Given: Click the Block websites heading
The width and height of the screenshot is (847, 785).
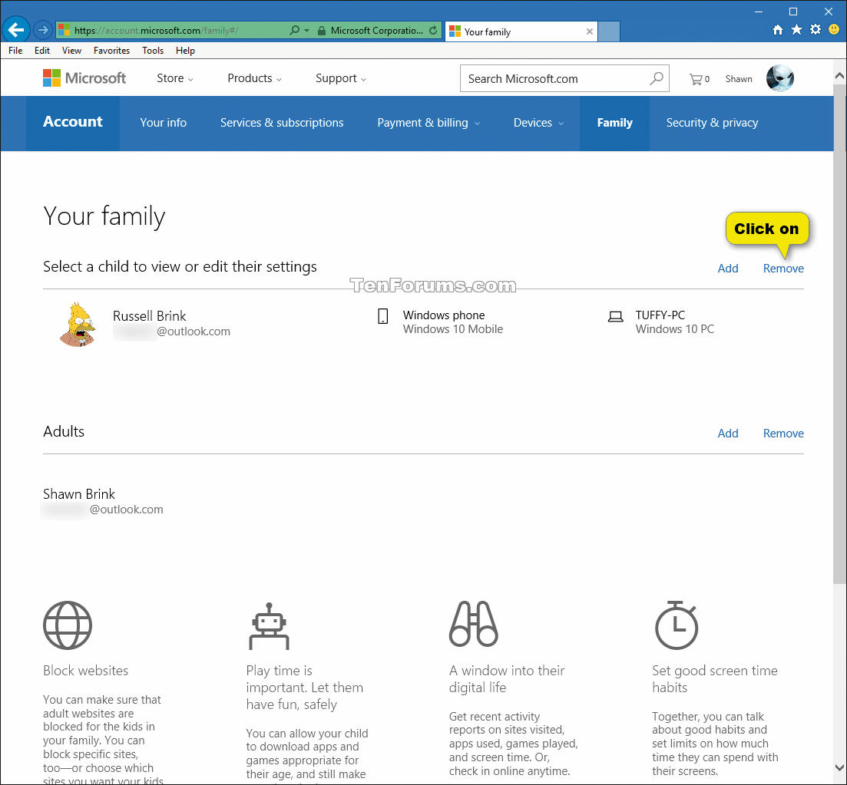Looking at the screenshot, I should tap(85, 671).
